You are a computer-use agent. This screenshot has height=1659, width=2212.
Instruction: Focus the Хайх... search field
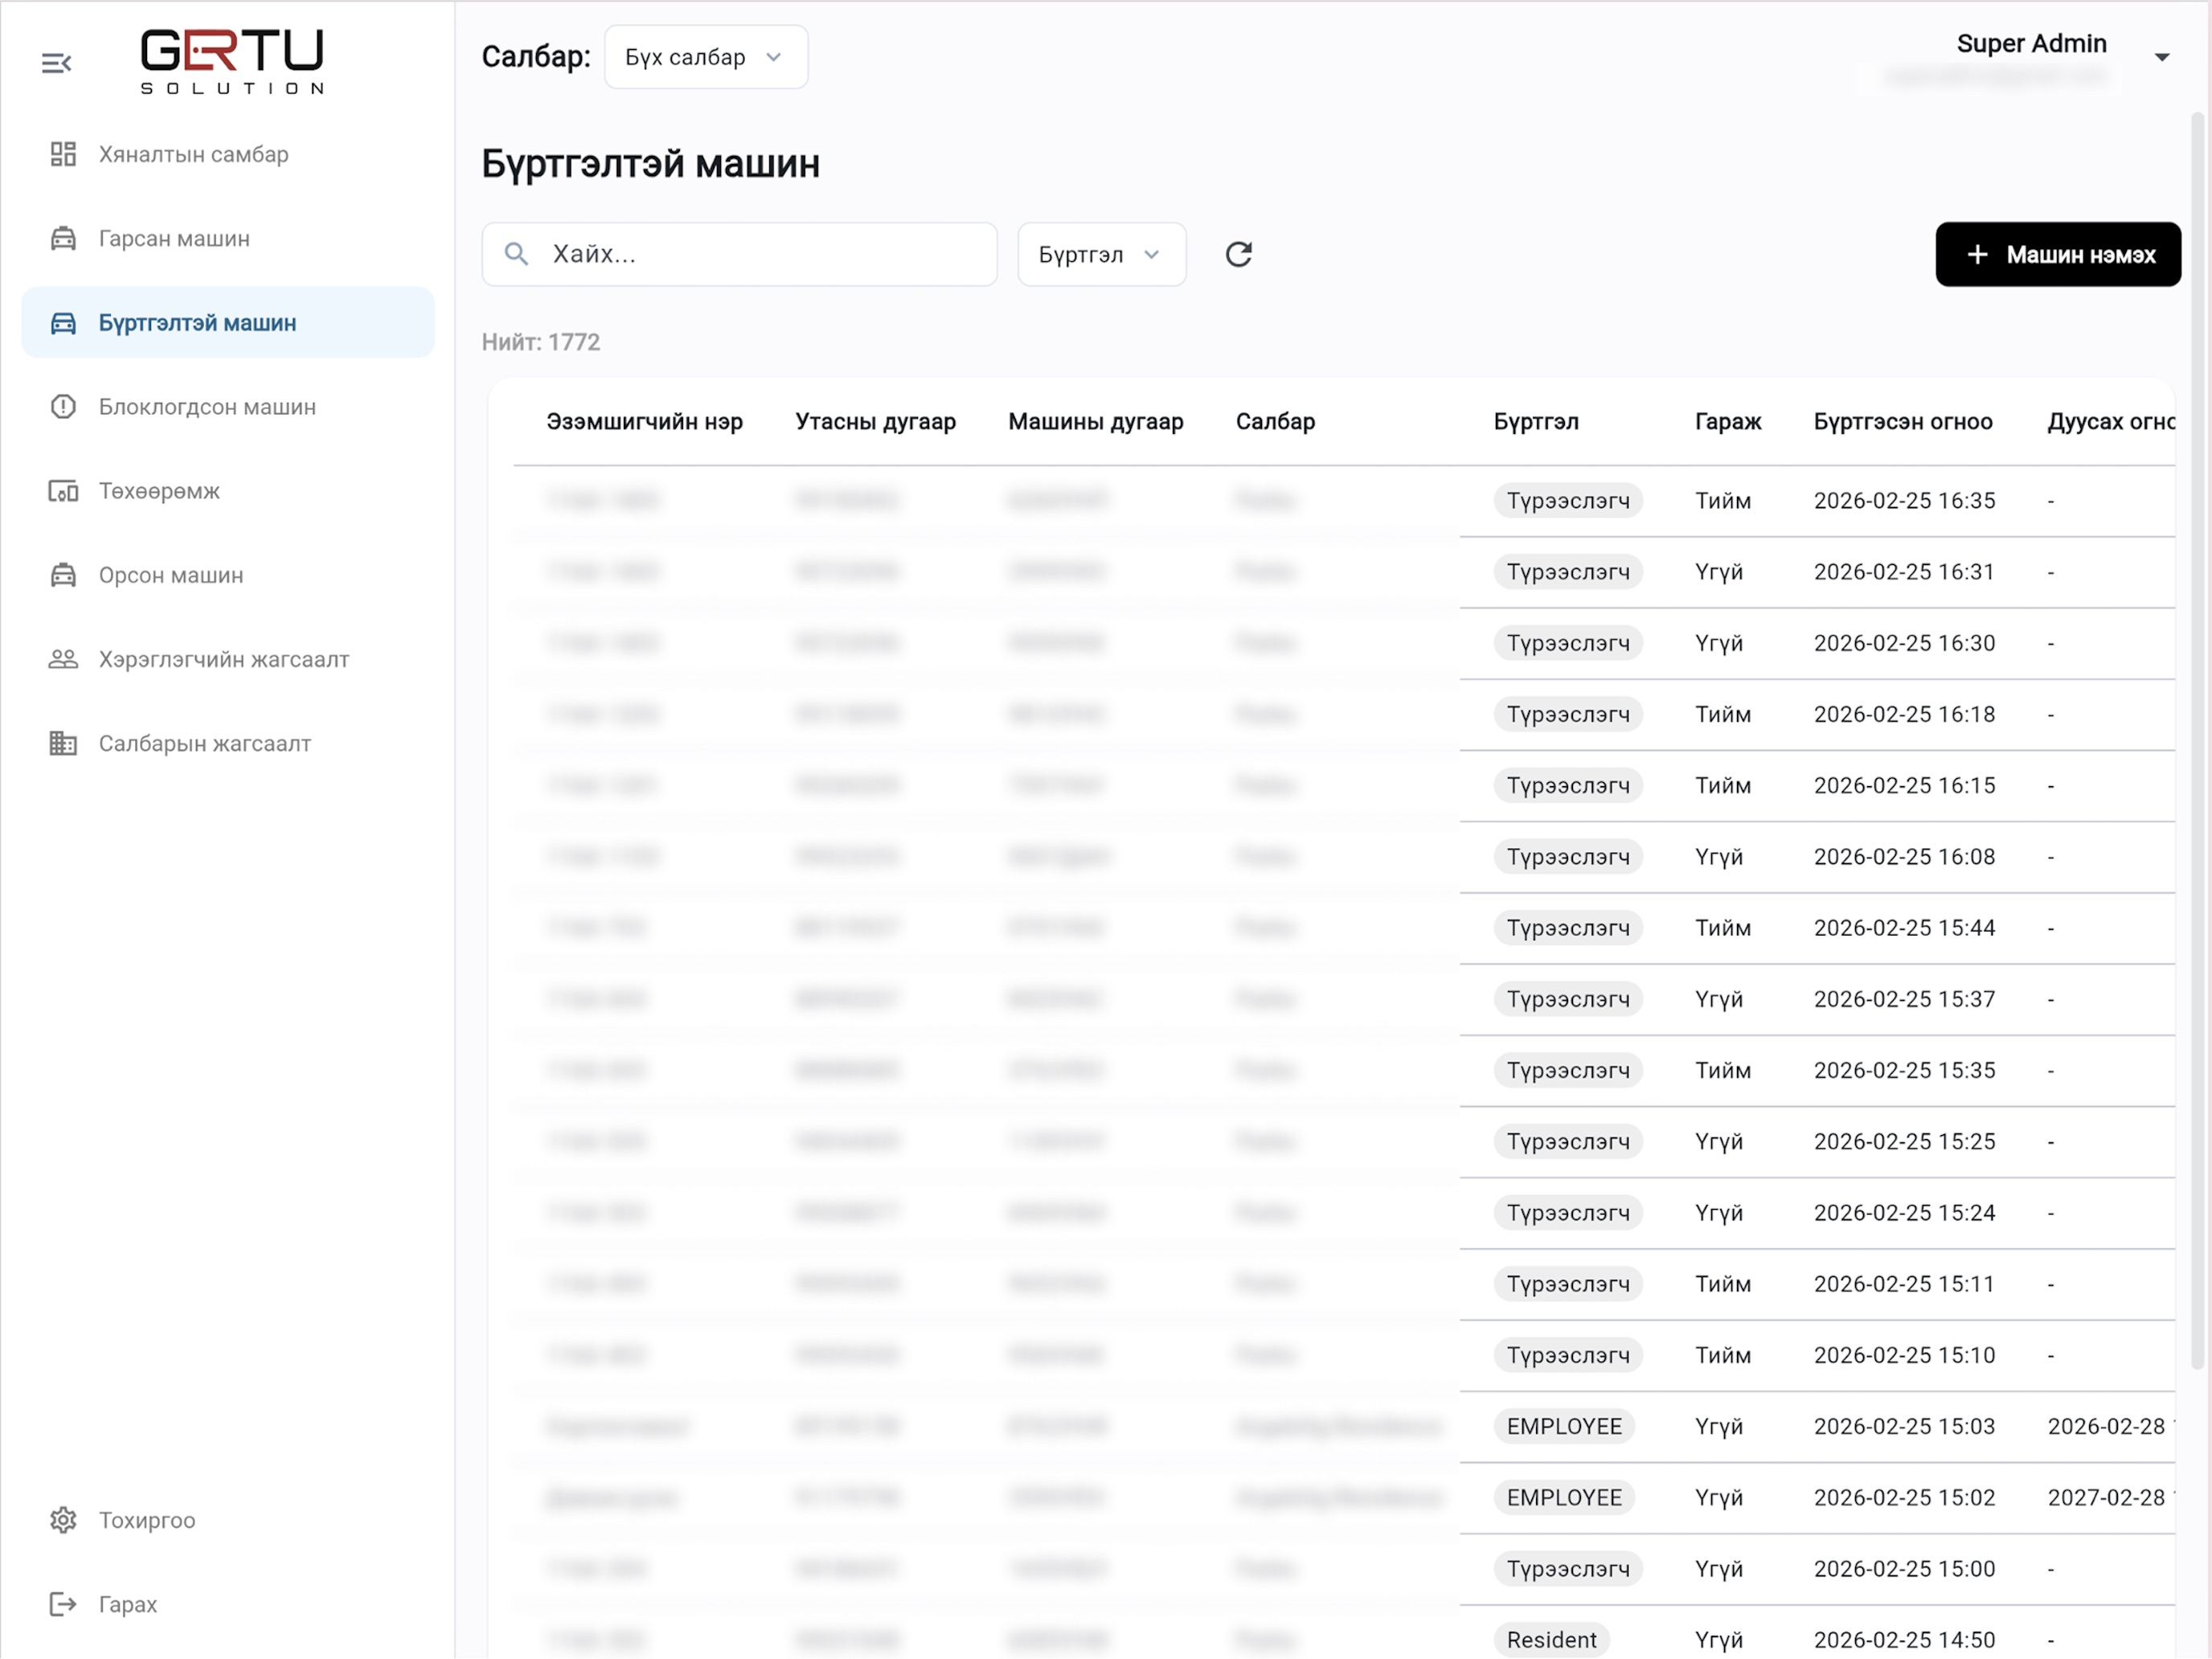(739, 254)
